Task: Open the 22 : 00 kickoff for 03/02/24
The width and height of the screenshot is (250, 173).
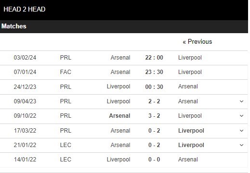Action: pos(154,58)
